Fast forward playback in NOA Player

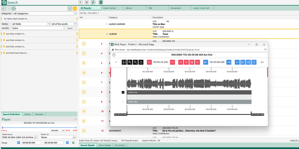(198, 62)
